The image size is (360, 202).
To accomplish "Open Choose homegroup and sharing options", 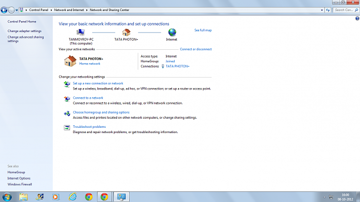I will tap(101, 112).
